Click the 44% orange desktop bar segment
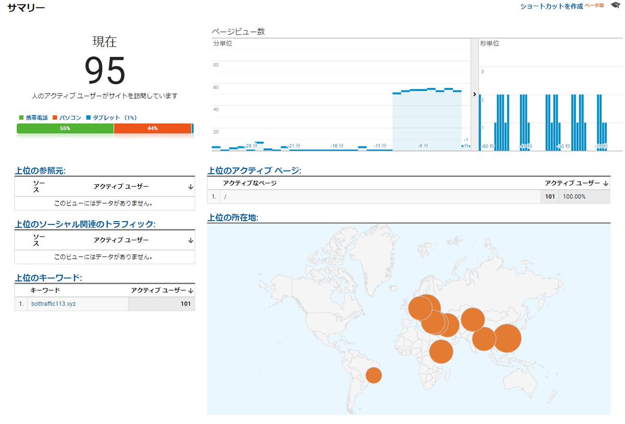This screenshot has height=424, width=625. point(153,127)
